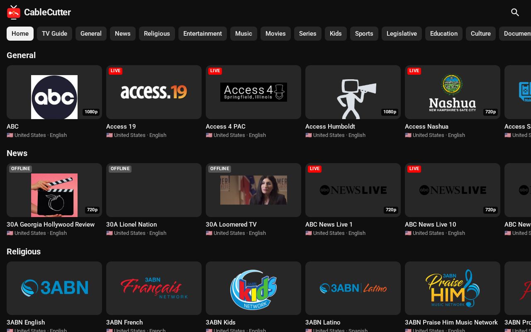The height and width of the screenshot is (332, 531).
Task: Open the 3ABN Latino channel logo
Action: (353, 288)
